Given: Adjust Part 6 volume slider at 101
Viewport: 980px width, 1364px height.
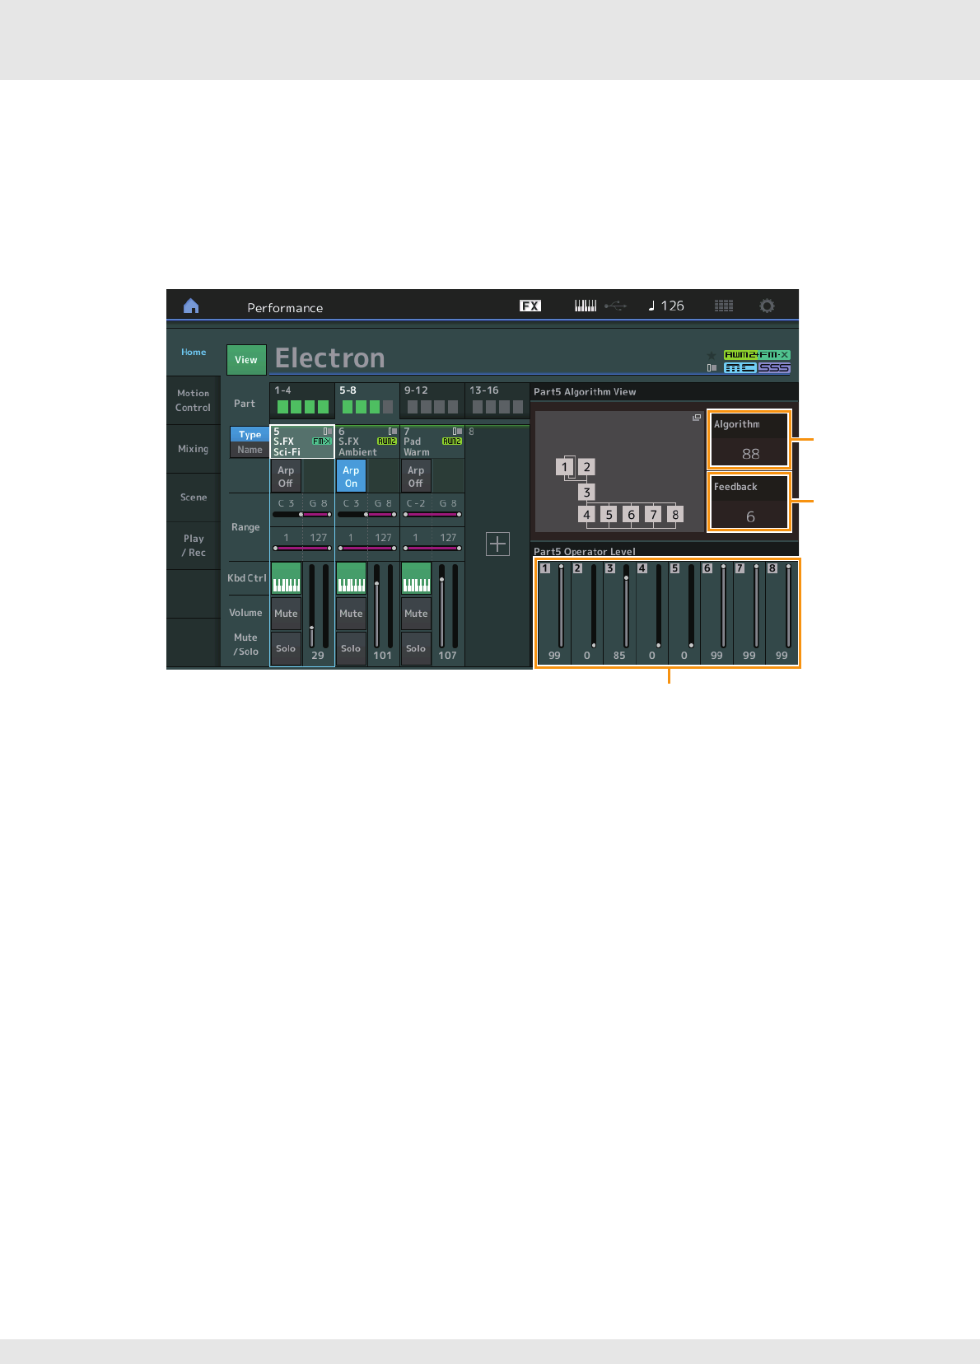Looking at the screenshot, I should point(376,606).
